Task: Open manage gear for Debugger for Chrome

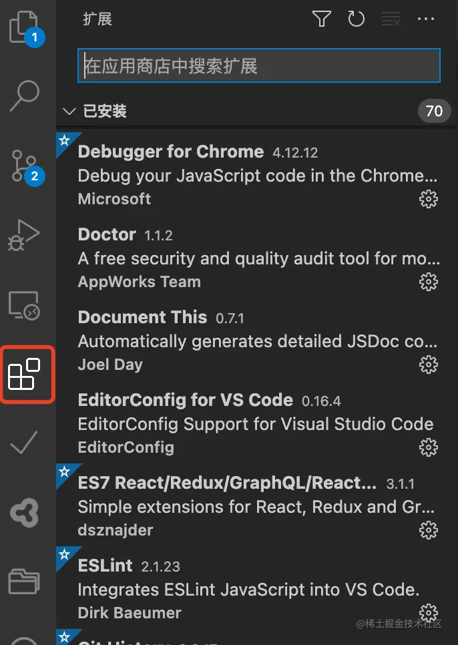Action: tap(428, 199)
